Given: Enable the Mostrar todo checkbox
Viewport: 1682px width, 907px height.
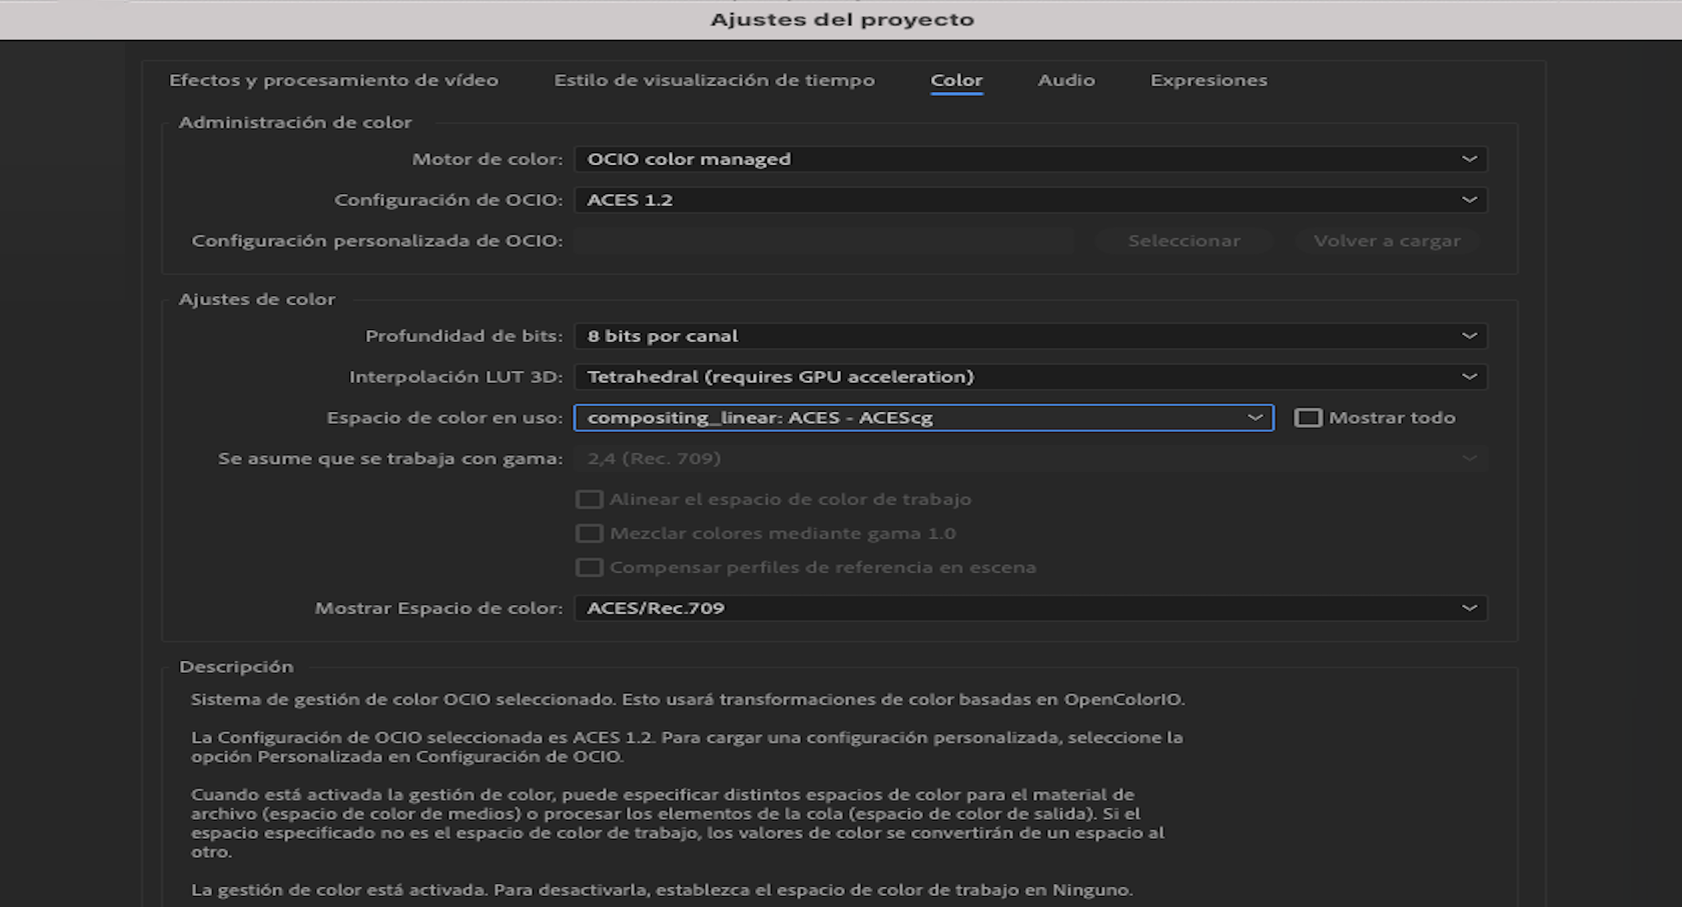Looking at the screenshot, I should (x=1308, y=417).
